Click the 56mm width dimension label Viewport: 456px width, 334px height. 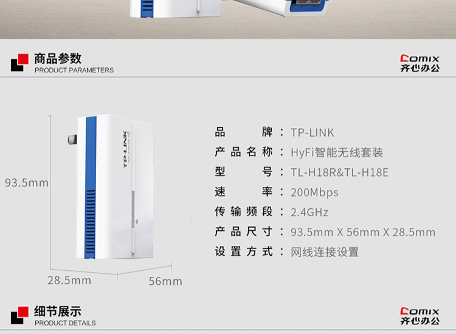coord(165,281)
